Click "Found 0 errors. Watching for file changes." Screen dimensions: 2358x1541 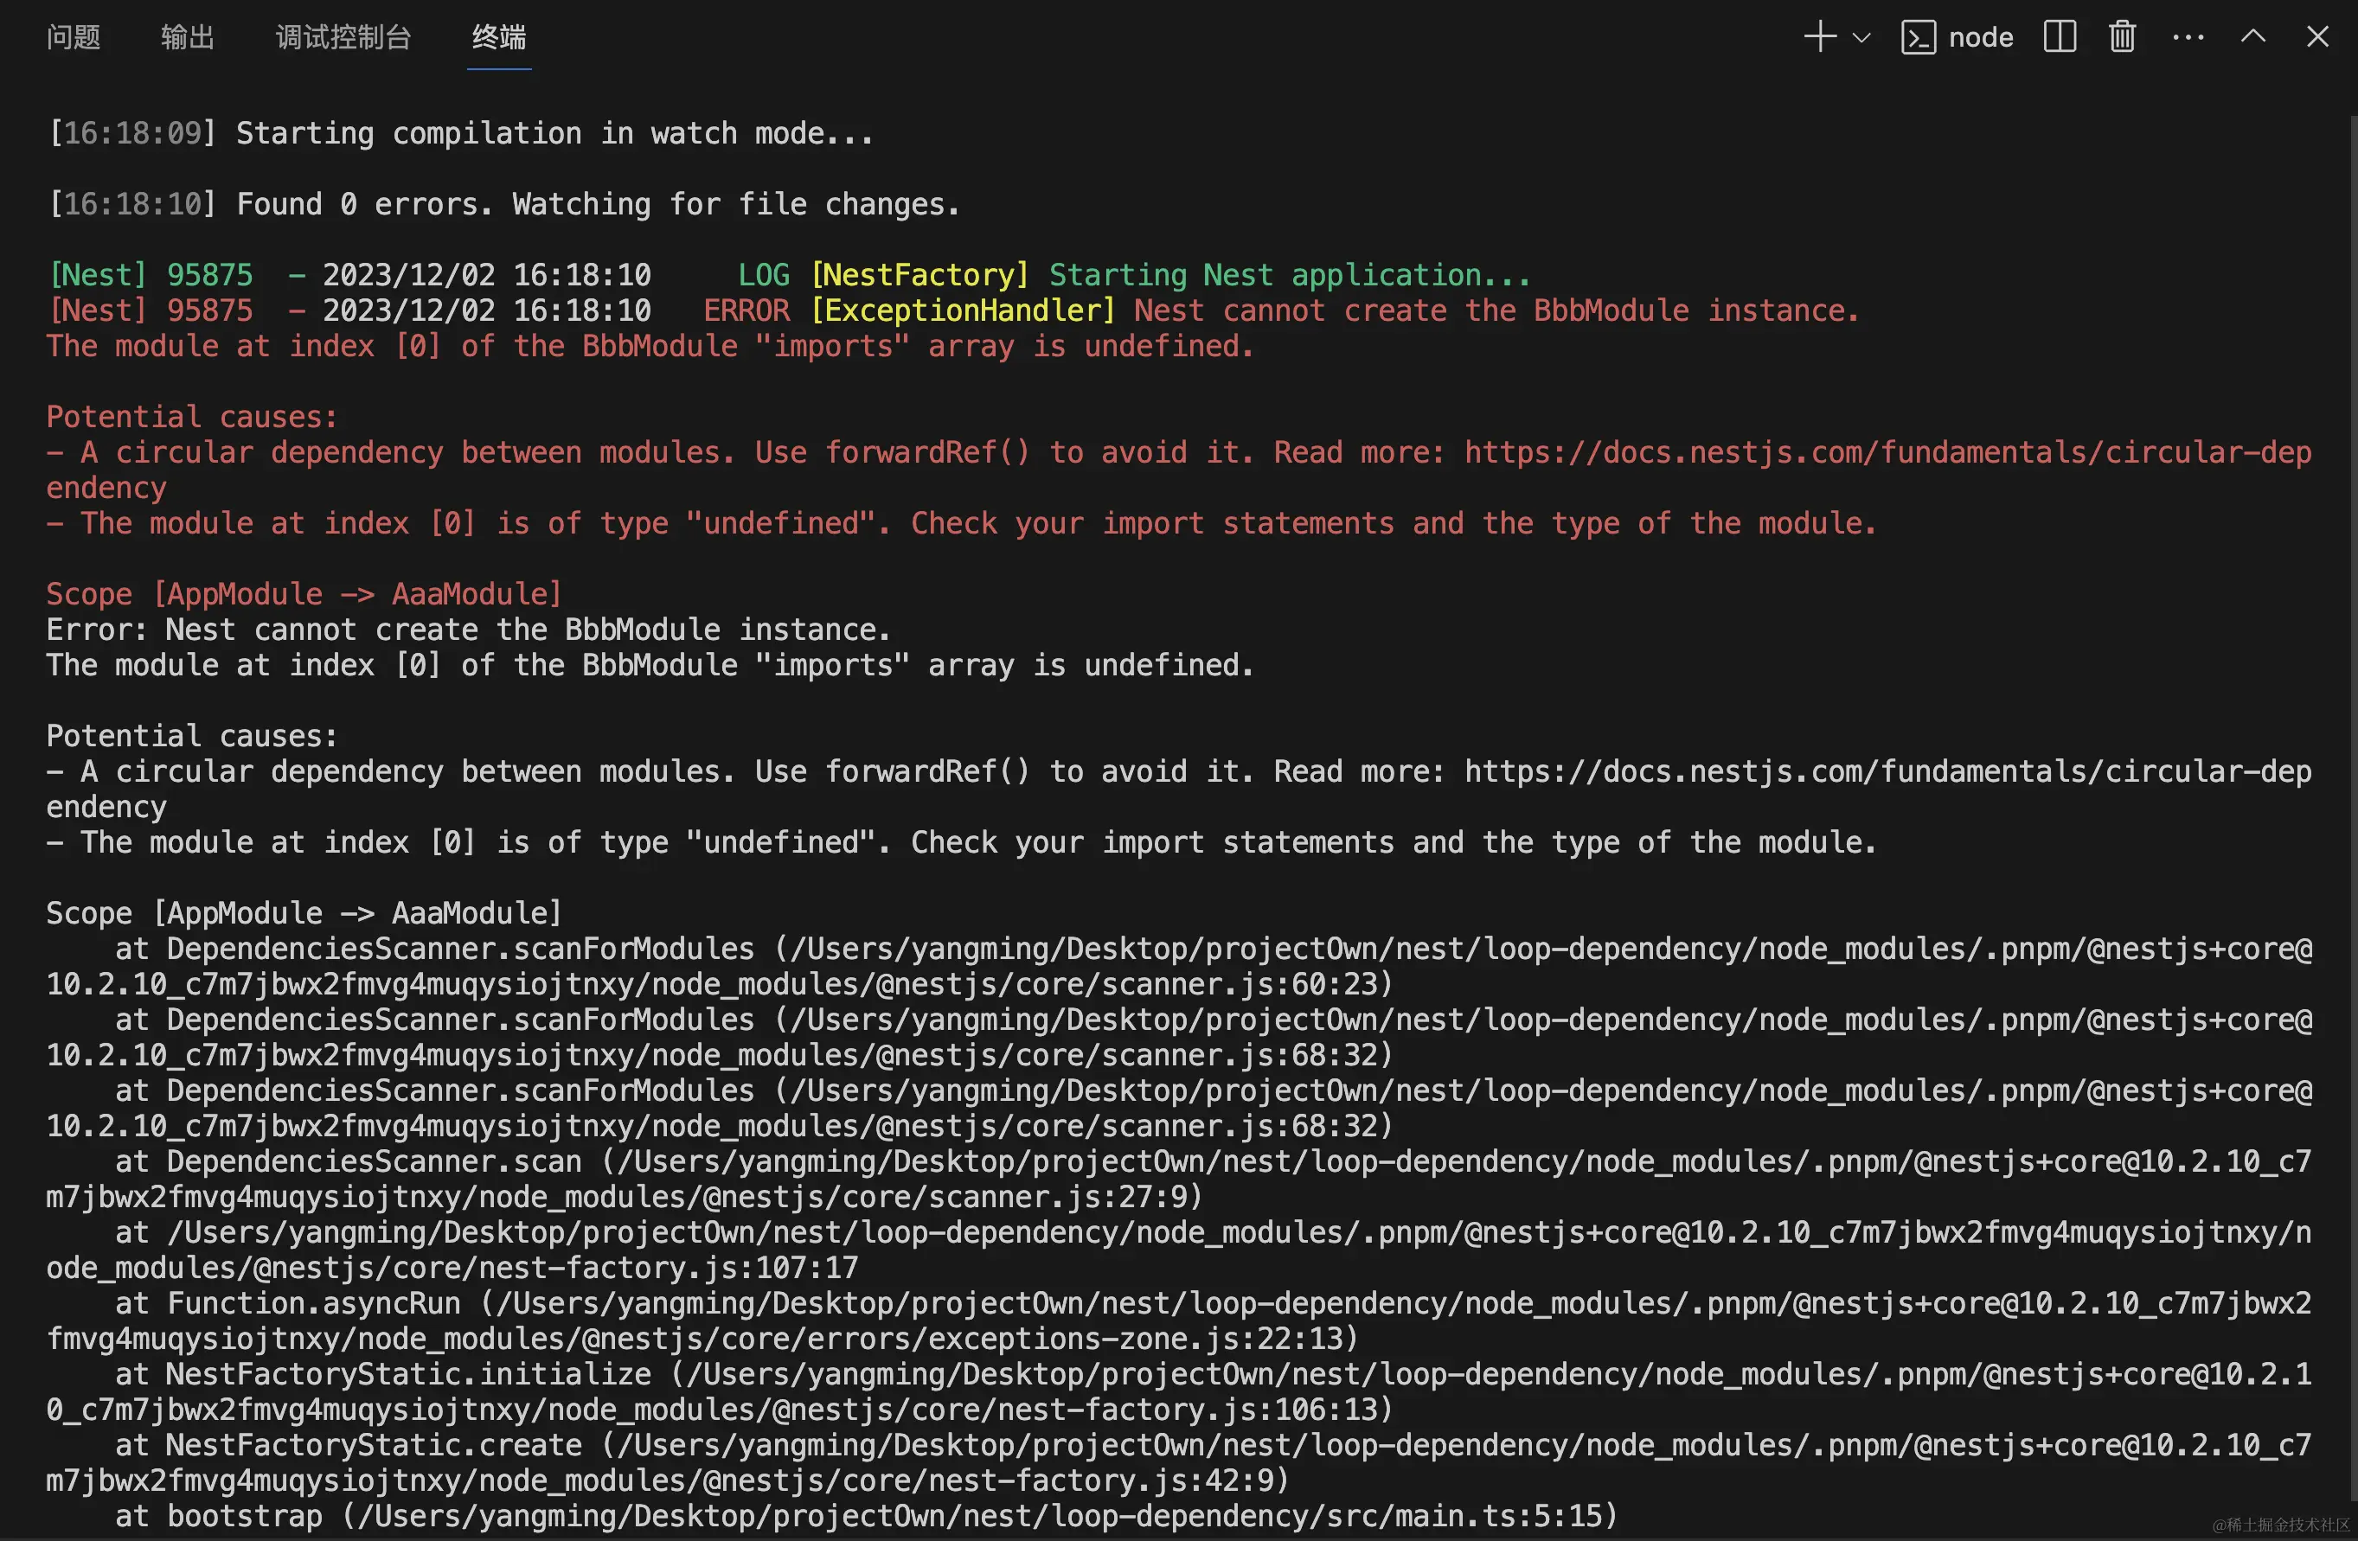(599, 204)
